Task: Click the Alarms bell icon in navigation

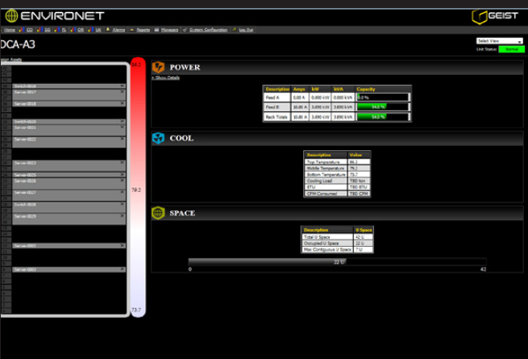Action: pos(109,29)
